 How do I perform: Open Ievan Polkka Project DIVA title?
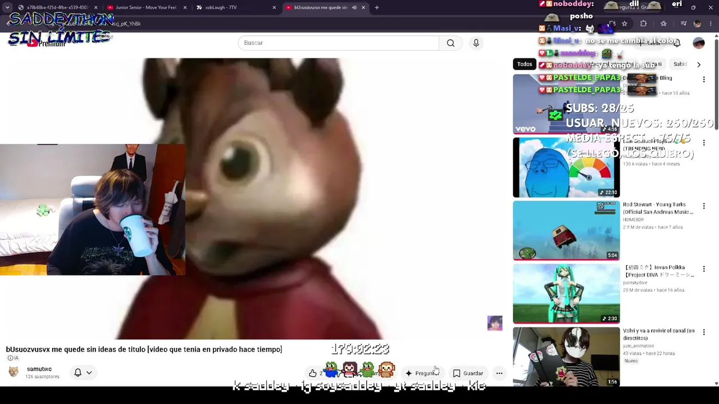(x=658, y=271)
